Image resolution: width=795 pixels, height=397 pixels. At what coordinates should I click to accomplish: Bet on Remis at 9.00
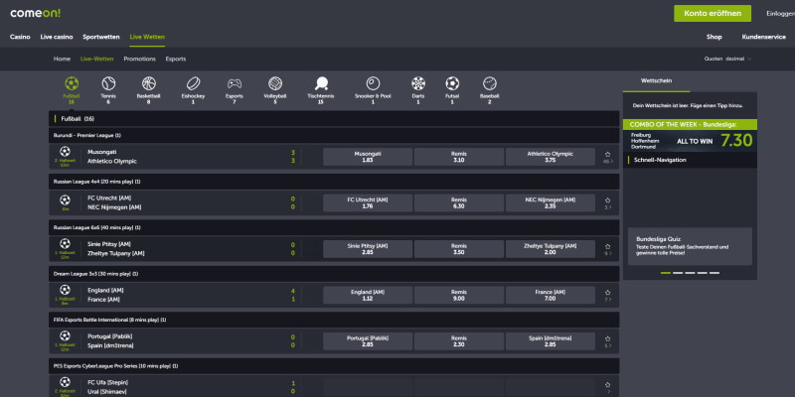(x=459, y=295)
